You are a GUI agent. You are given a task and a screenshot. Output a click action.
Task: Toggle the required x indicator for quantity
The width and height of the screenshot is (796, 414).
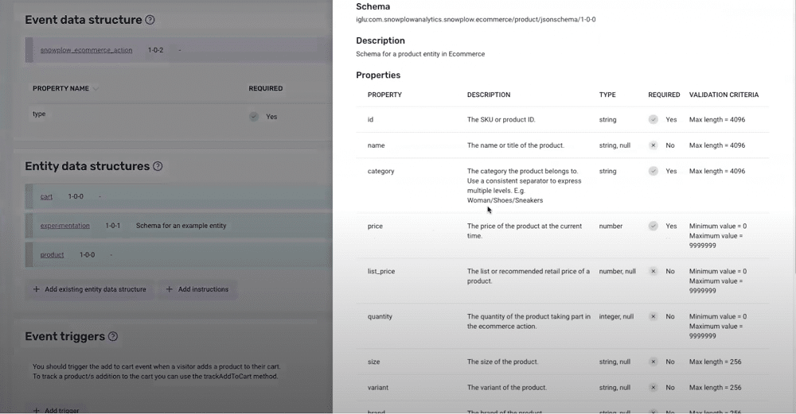[x=654, y=317]
